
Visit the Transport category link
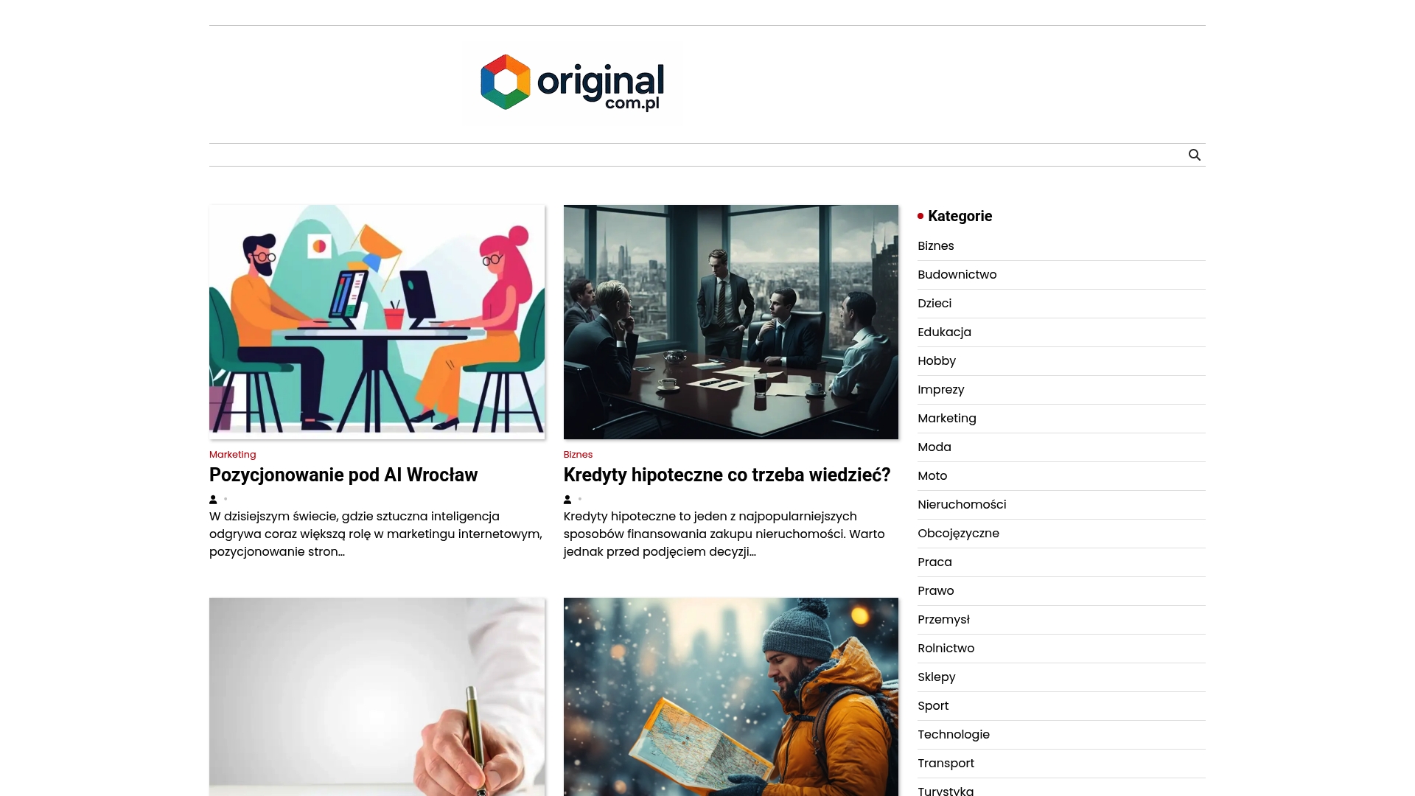946,764
